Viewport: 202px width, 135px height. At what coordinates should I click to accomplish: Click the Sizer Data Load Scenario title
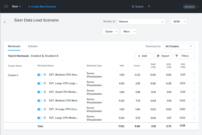tap(36, 20)
